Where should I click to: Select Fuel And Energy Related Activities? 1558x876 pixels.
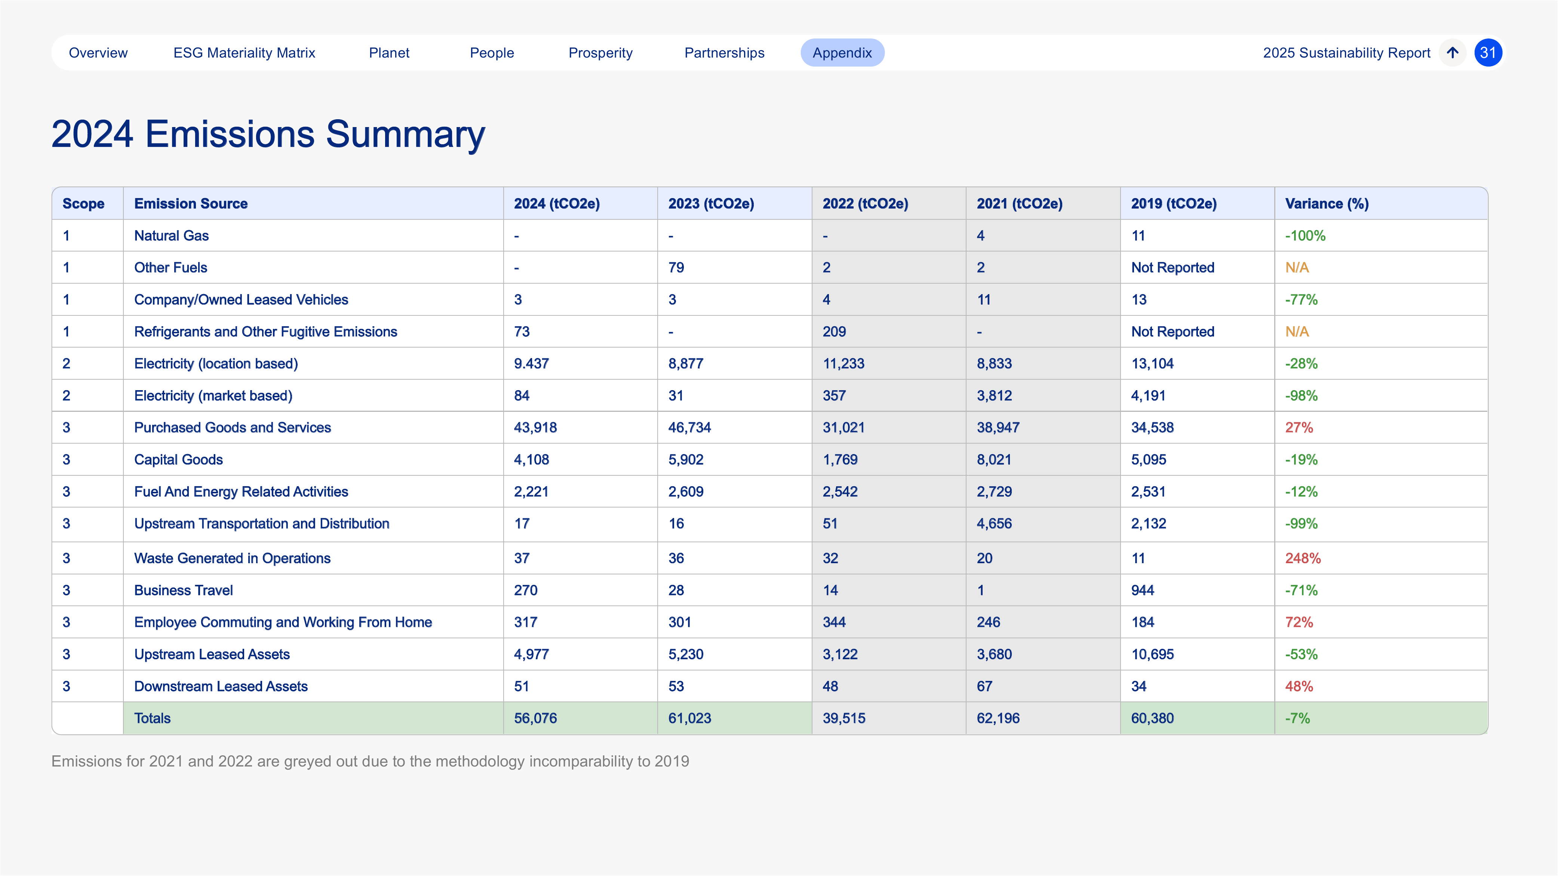click(x=241, y=492)
